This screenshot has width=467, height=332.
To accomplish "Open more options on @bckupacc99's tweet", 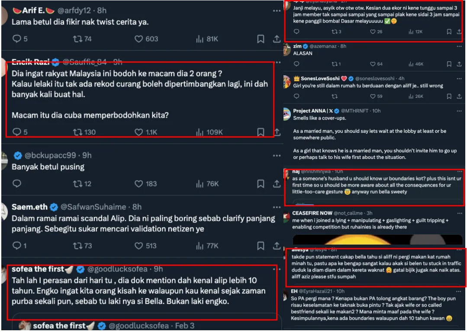I will 277,155.
